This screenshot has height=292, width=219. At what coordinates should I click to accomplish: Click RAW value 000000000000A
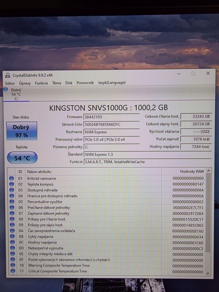click(x=188, y=196)
